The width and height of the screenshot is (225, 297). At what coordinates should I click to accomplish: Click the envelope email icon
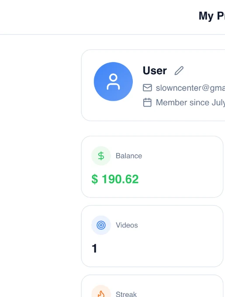(147, 88)
